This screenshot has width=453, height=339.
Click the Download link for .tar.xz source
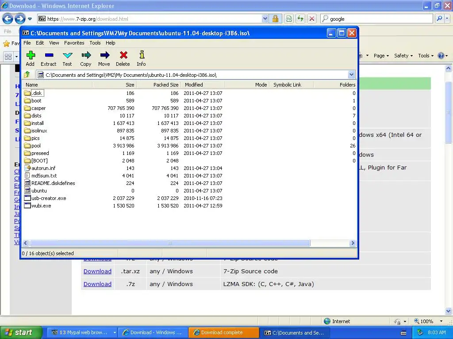[x=97, y=271]
